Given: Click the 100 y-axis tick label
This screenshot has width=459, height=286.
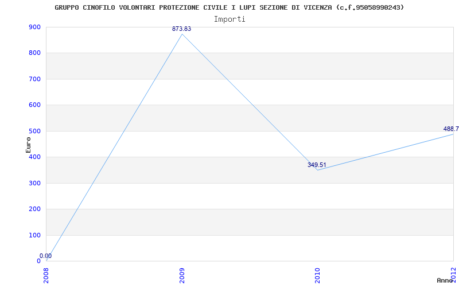Looking at the screenshot, I should [x=34, y=235].
